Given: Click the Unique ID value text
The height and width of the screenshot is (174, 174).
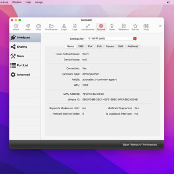Looking at the screenshot, I should click(110, 100).
